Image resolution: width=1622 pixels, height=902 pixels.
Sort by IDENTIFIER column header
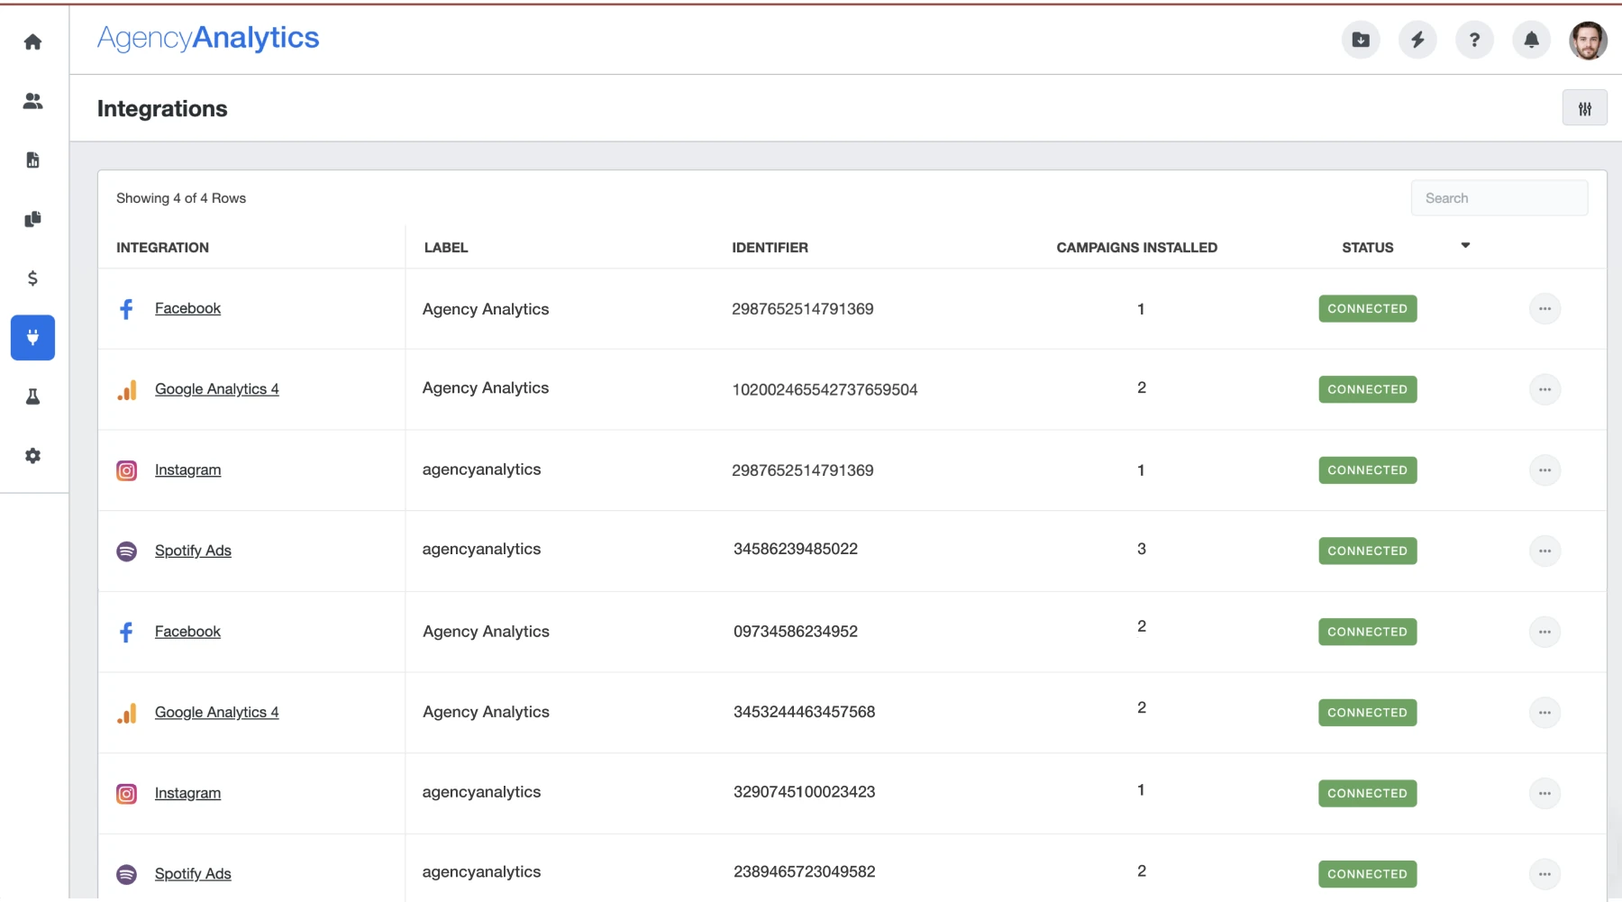pyautogui.click(x=770, y=248)
